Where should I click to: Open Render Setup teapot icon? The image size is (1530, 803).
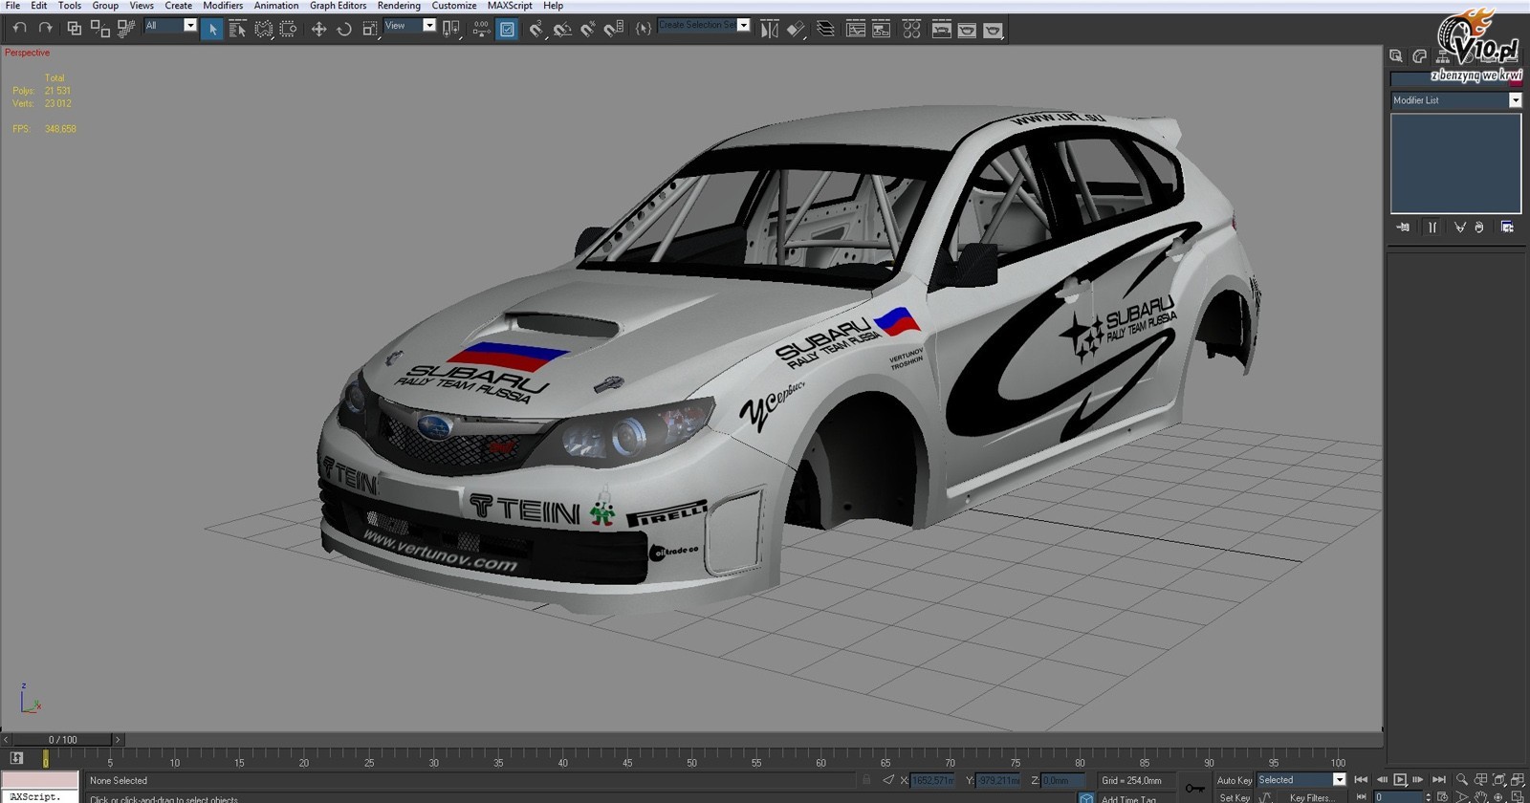pyautogui.click(x=942, y=30)
